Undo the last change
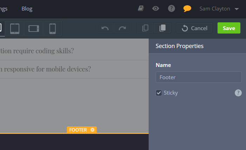This screenshot has height=150, width=246. pos(105,28)
